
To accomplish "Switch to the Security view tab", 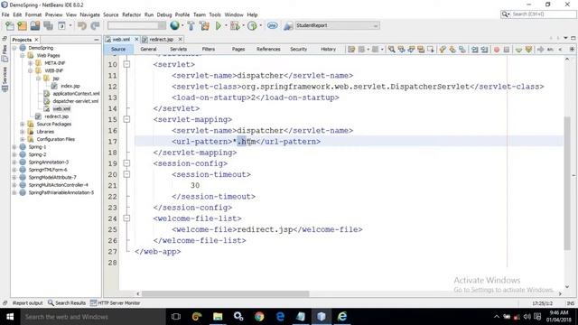I will 299,49.
